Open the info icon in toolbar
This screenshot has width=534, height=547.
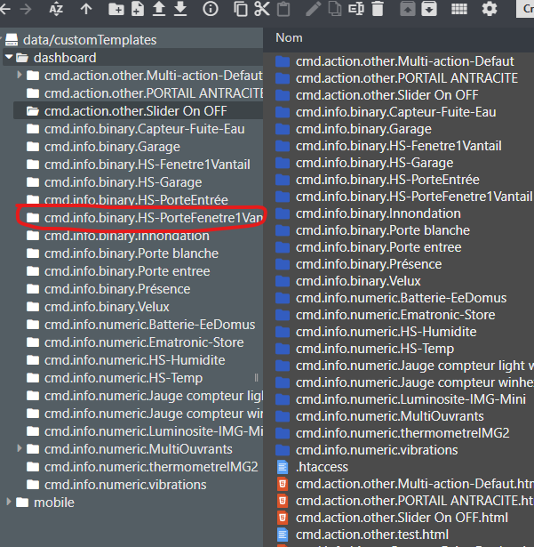pos(211,9)
